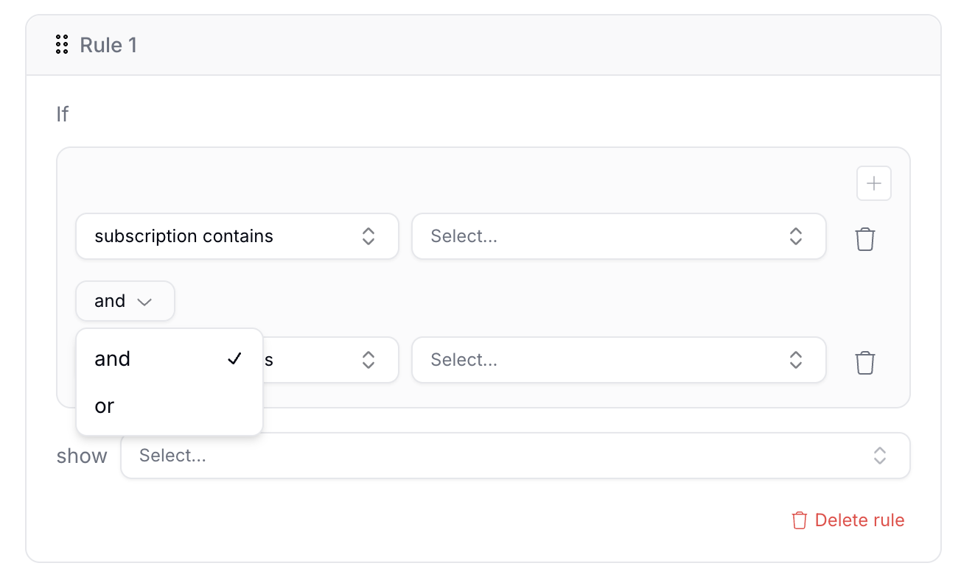Click the 'If' label above the conditions
Viewport: 961px width, 577px height.
tap(63, 114)
